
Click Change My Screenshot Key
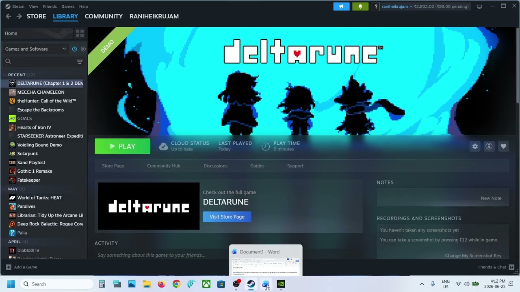click(x=473, y=255)
